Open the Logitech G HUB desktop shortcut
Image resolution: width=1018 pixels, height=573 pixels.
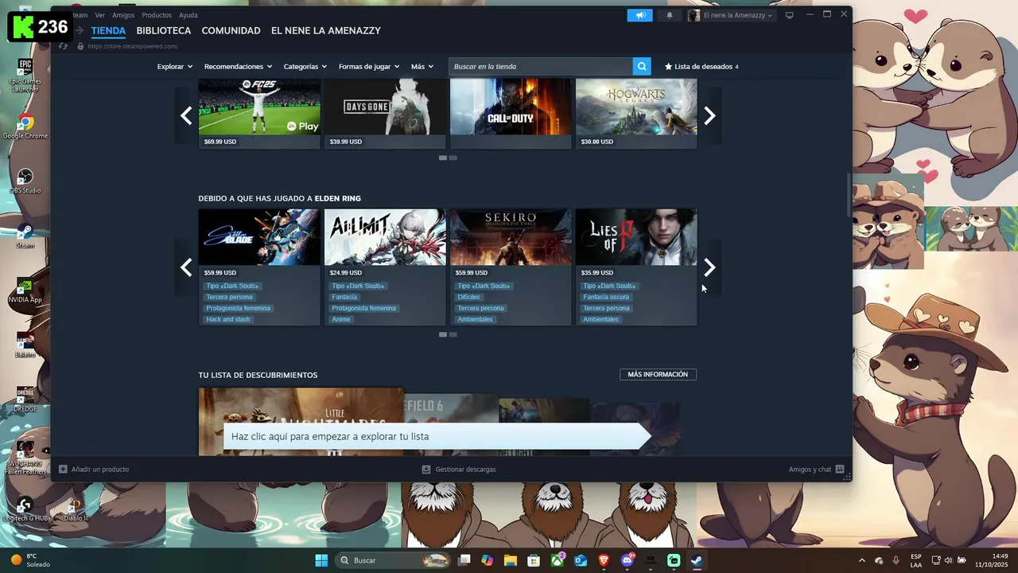click(x=25, y=509)
